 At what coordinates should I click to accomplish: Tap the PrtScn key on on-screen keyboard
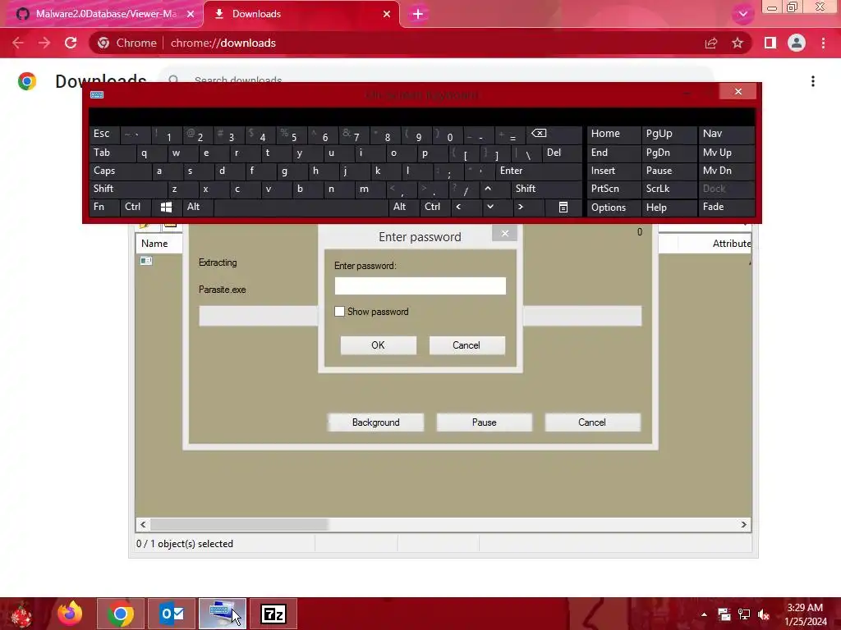point(614,189)
